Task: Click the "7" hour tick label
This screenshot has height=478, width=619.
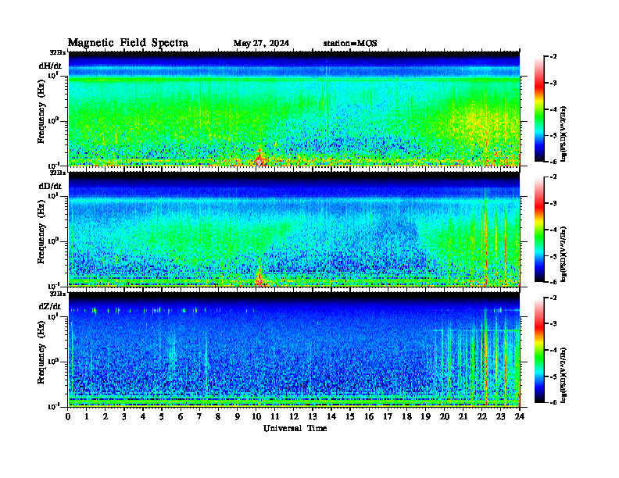Action: tap(200, 417)
